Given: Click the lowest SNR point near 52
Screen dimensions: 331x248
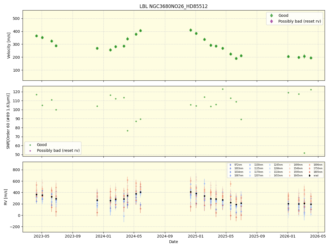Looking at the screenshot, I should (304, 153).
